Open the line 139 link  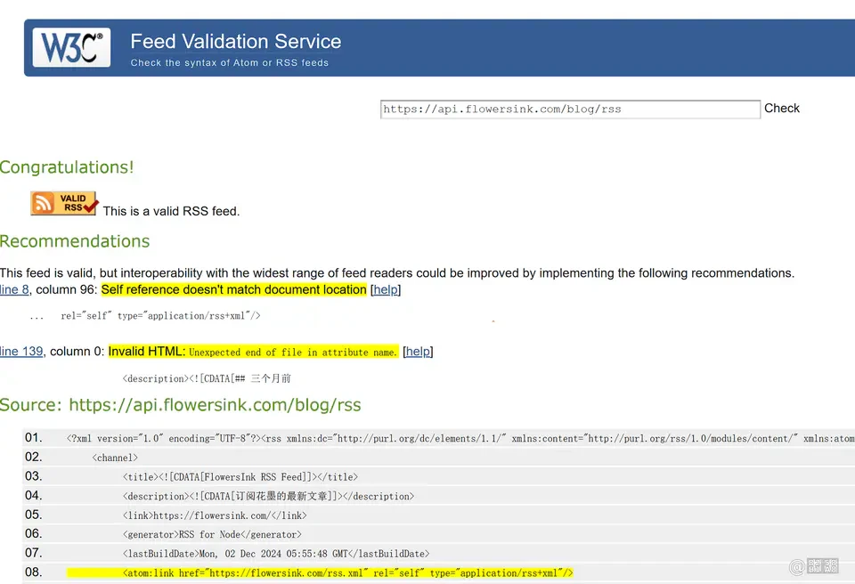[x=21, y=351]
